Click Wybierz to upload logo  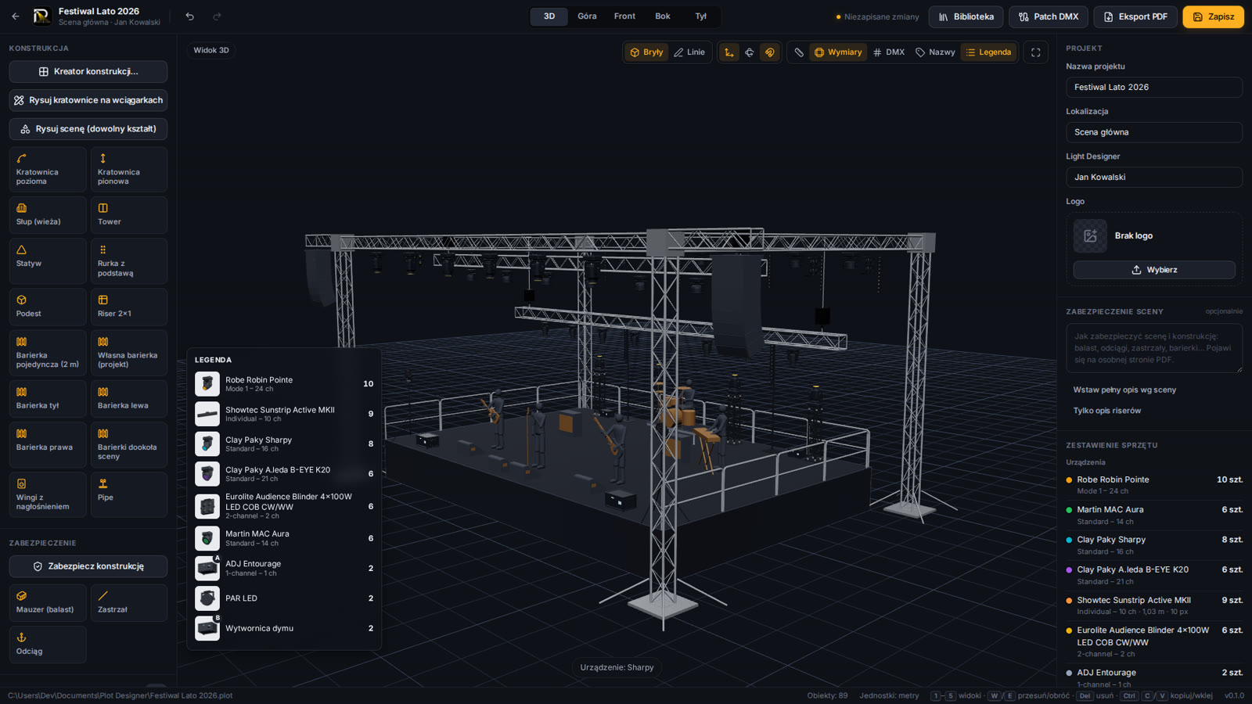(x=1154, y=270)
